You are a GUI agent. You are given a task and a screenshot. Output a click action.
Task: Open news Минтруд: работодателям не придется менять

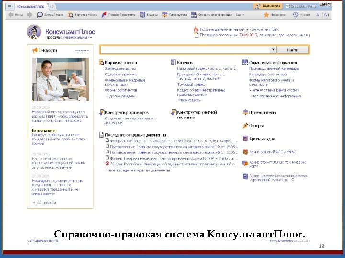tap(59, 139)
